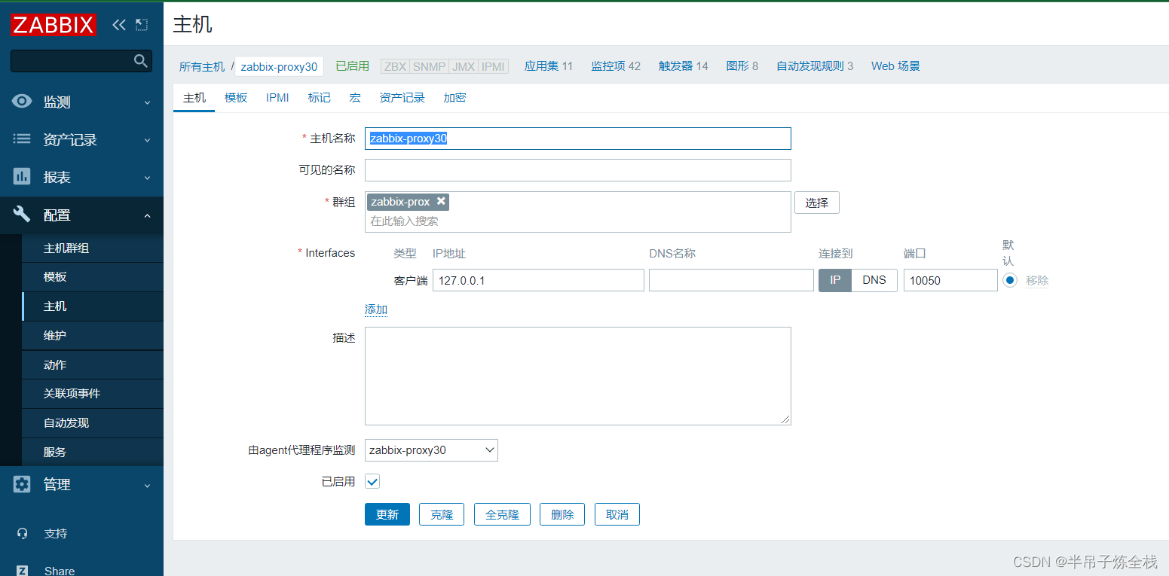Switch to the IPMI tab
The width and height of the screenshot is (1169, 576).
point(277,97)
